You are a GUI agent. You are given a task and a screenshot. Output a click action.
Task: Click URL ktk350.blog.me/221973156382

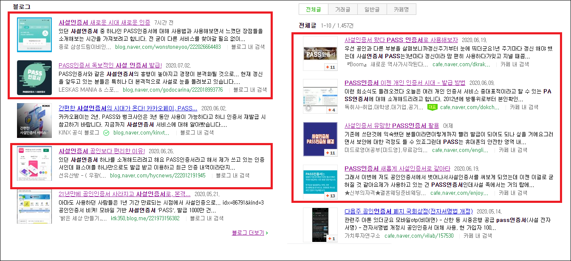(145, 219)
